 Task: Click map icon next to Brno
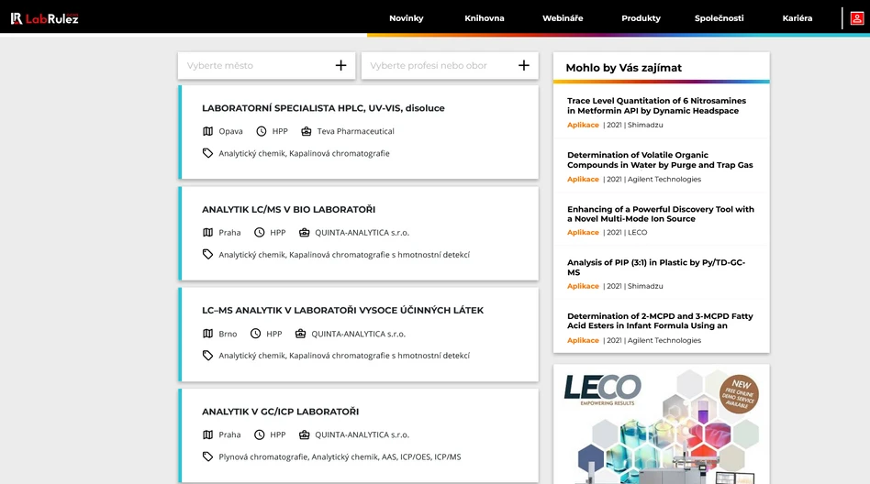[208, 334]
